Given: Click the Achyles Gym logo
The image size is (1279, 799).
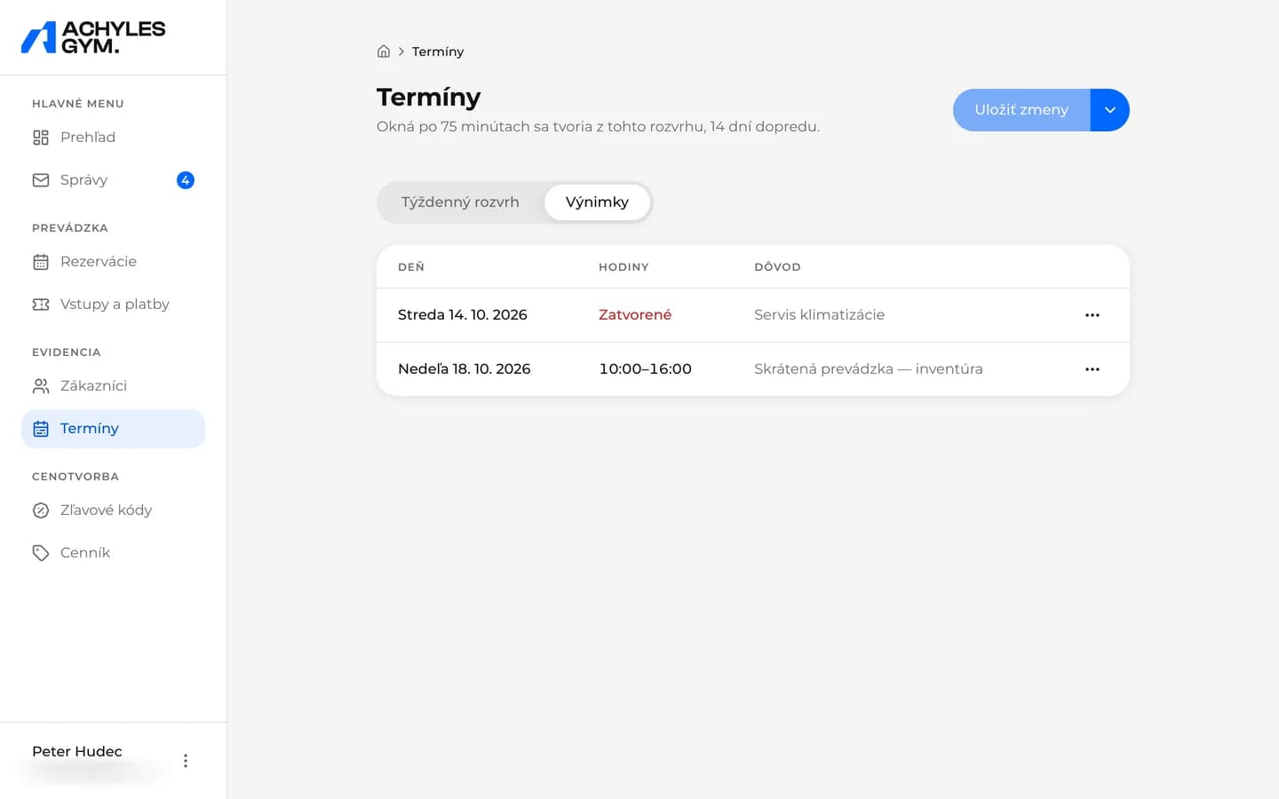Looking at the screenshot, I should coord(93,37).
